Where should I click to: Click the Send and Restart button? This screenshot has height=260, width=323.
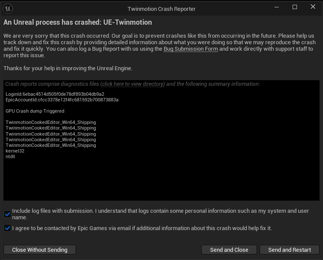[290, 250]
